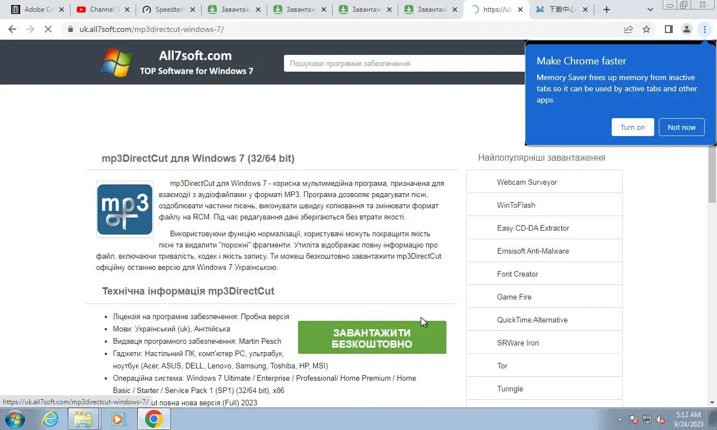717x430 pixels.
Task: Go forward with the arrow button
Action: pos(30,29)
